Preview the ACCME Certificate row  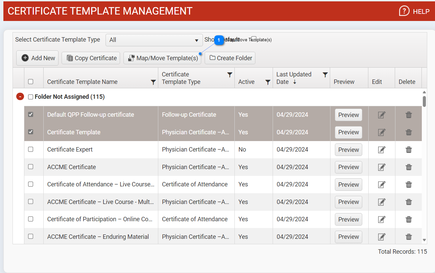pos(348,167)
